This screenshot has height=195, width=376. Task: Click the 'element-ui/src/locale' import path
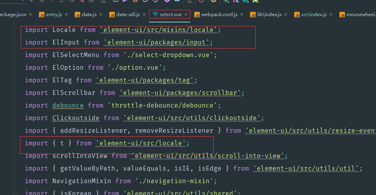[x=141, y=143]
